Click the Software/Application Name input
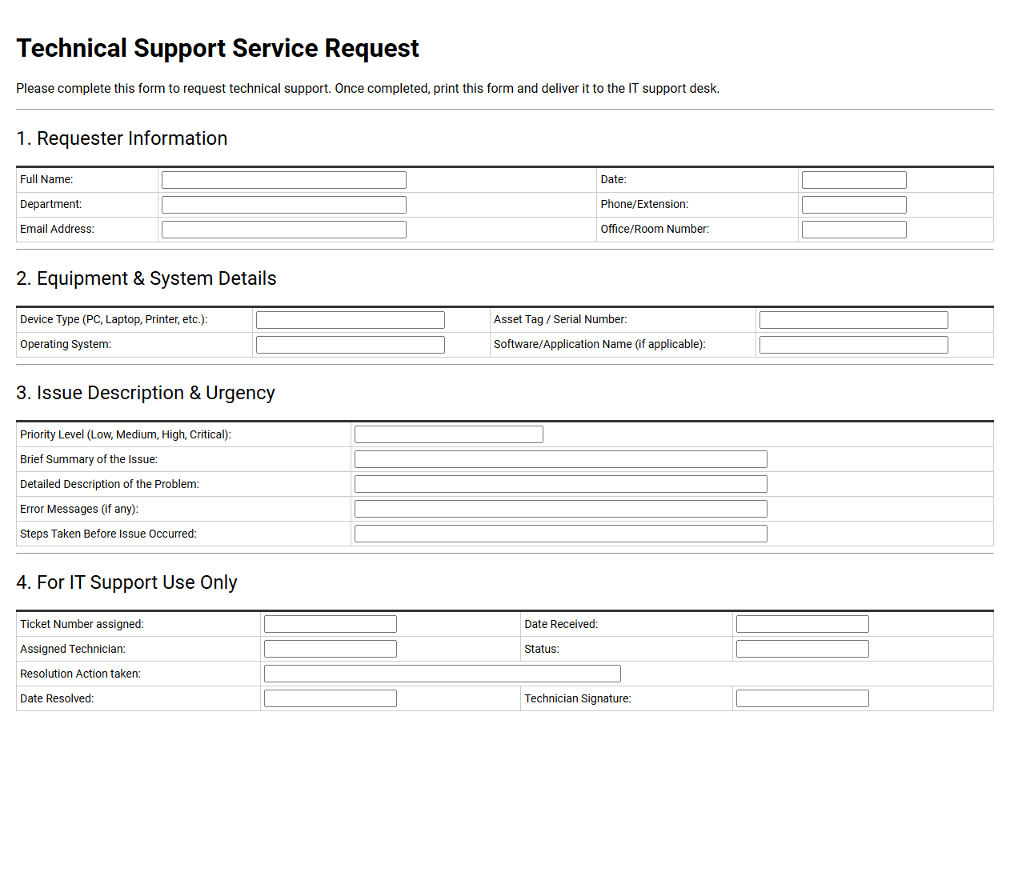The image size is (1010, 896). [x=853, y=345]
